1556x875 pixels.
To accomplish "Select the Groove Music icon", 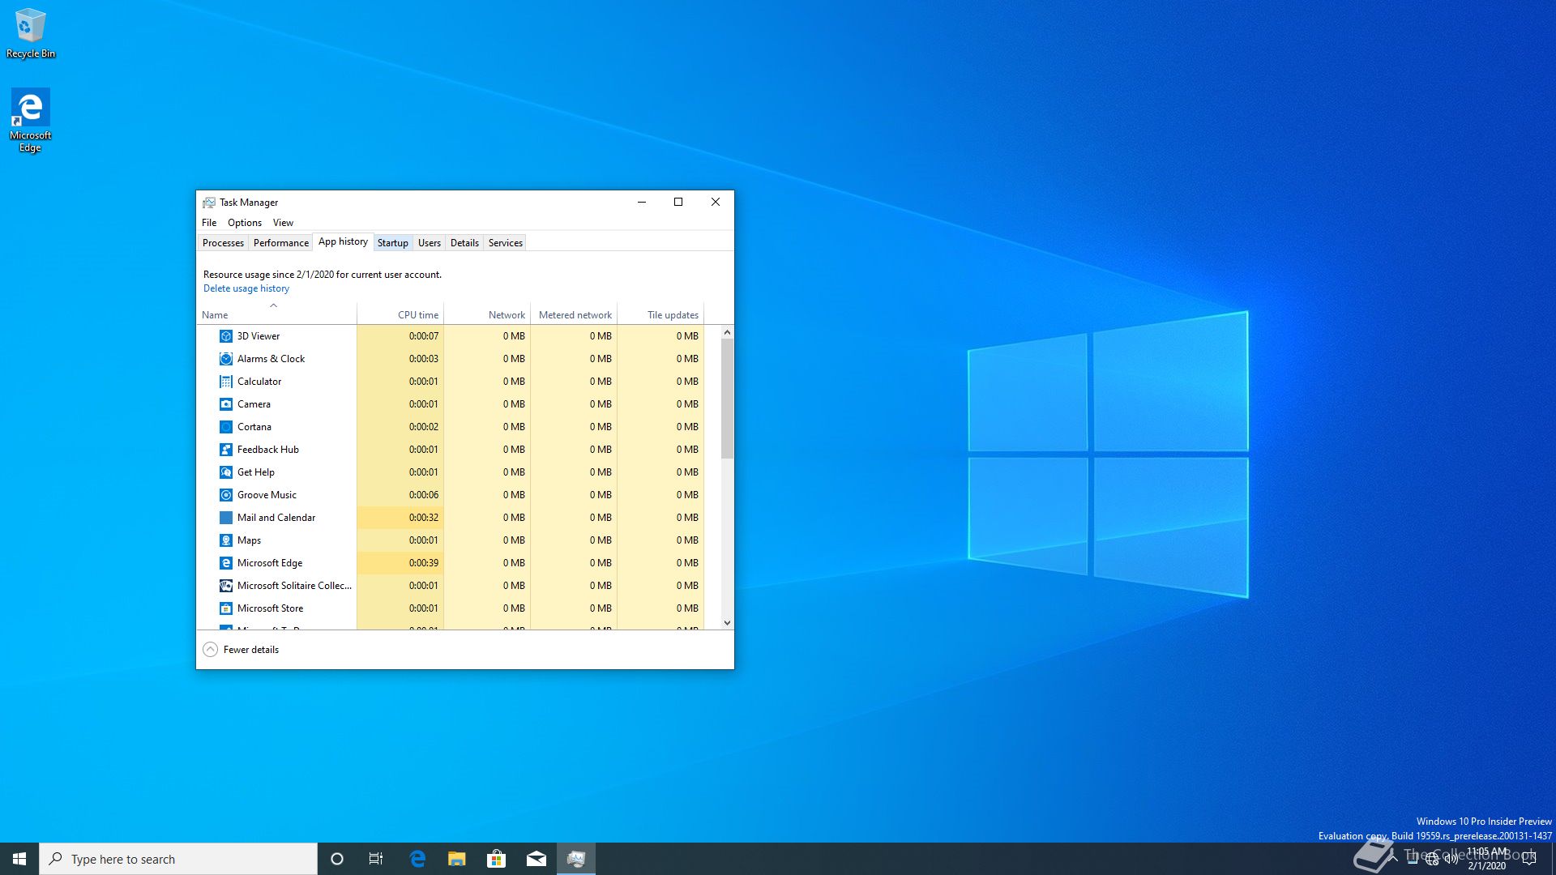I will pos(226,495).
